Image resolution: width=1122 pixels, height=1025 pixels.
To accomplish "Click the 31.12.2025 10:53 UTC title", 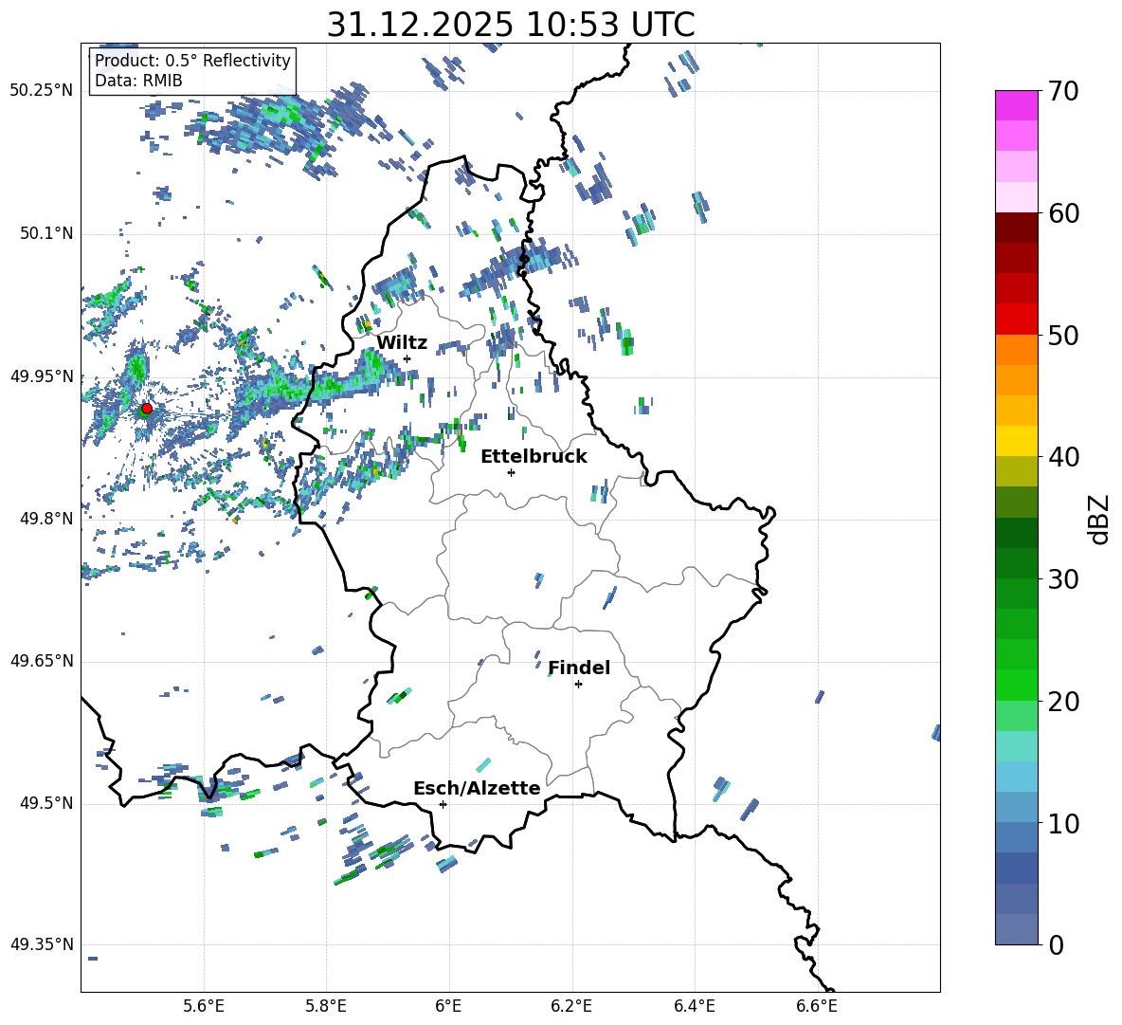I will pos(511,25).
